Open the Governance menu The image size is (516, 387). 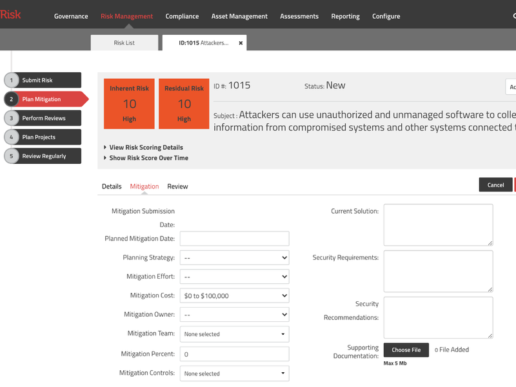click(71, 16)
